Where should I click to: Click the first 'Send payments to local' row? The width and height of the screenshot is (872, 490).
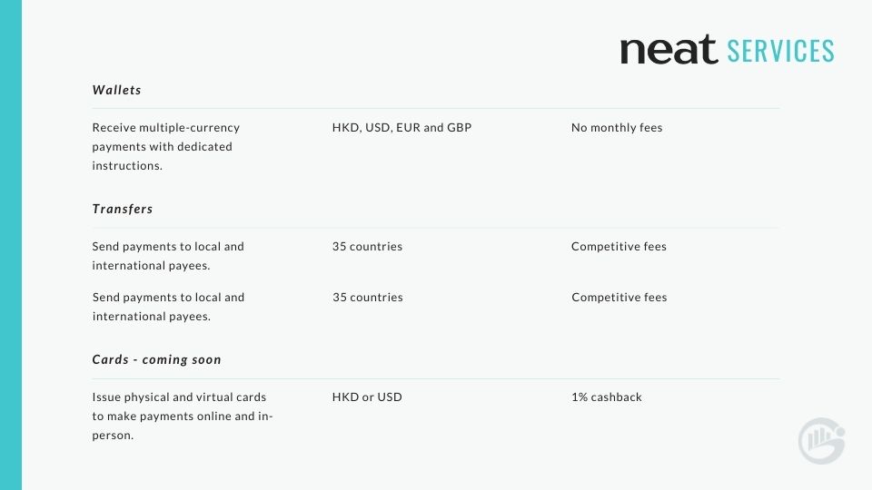click(x=168, y=256)
